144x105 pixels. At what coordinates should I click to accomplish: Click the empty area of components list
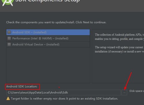[48, 65]
